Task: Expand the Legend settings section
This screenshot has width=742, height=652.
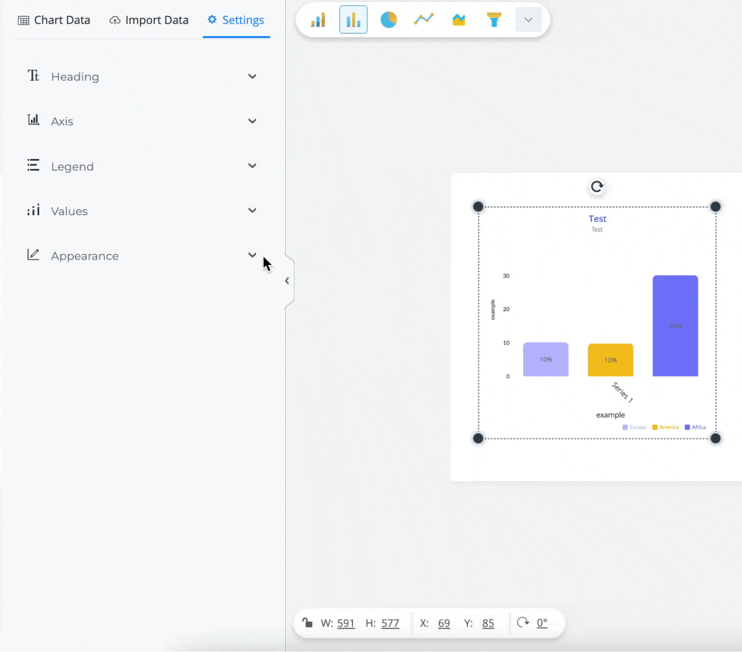Action: [x=253, y=166]
